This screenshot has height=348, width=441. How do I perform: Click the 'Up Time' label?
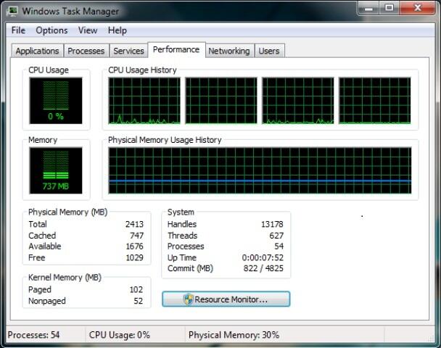[181, 257]
